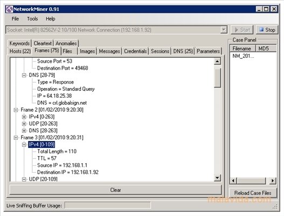Select Frame 2 [01/02/2010 9:20:30] item

click(x=52, y=110)
